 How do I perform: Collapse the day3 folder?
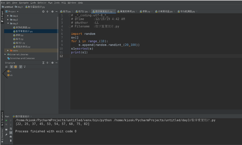point(8,23)
